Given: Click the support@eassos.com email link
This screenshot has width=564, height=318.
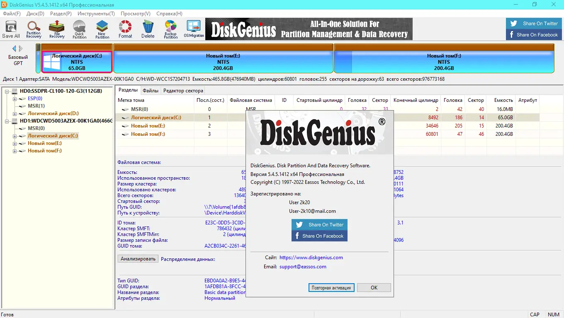Looking at the screenshot, I should click(x=303, y=267).
